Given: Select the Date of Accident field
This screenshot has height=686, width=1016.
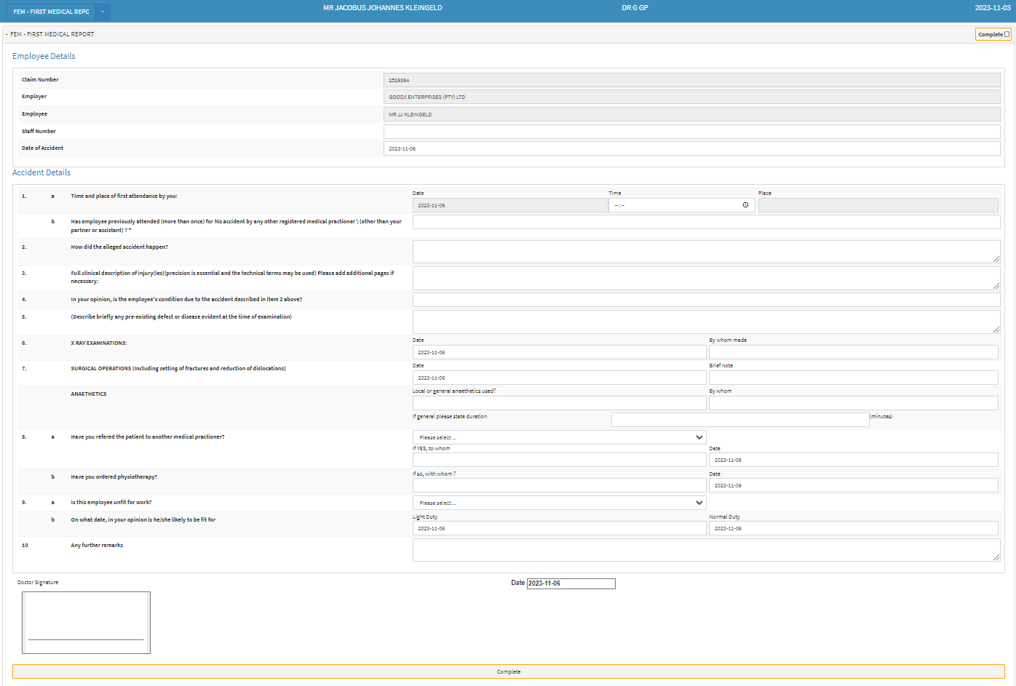Looking at the screenshot, I should click(x=691, y=148).
